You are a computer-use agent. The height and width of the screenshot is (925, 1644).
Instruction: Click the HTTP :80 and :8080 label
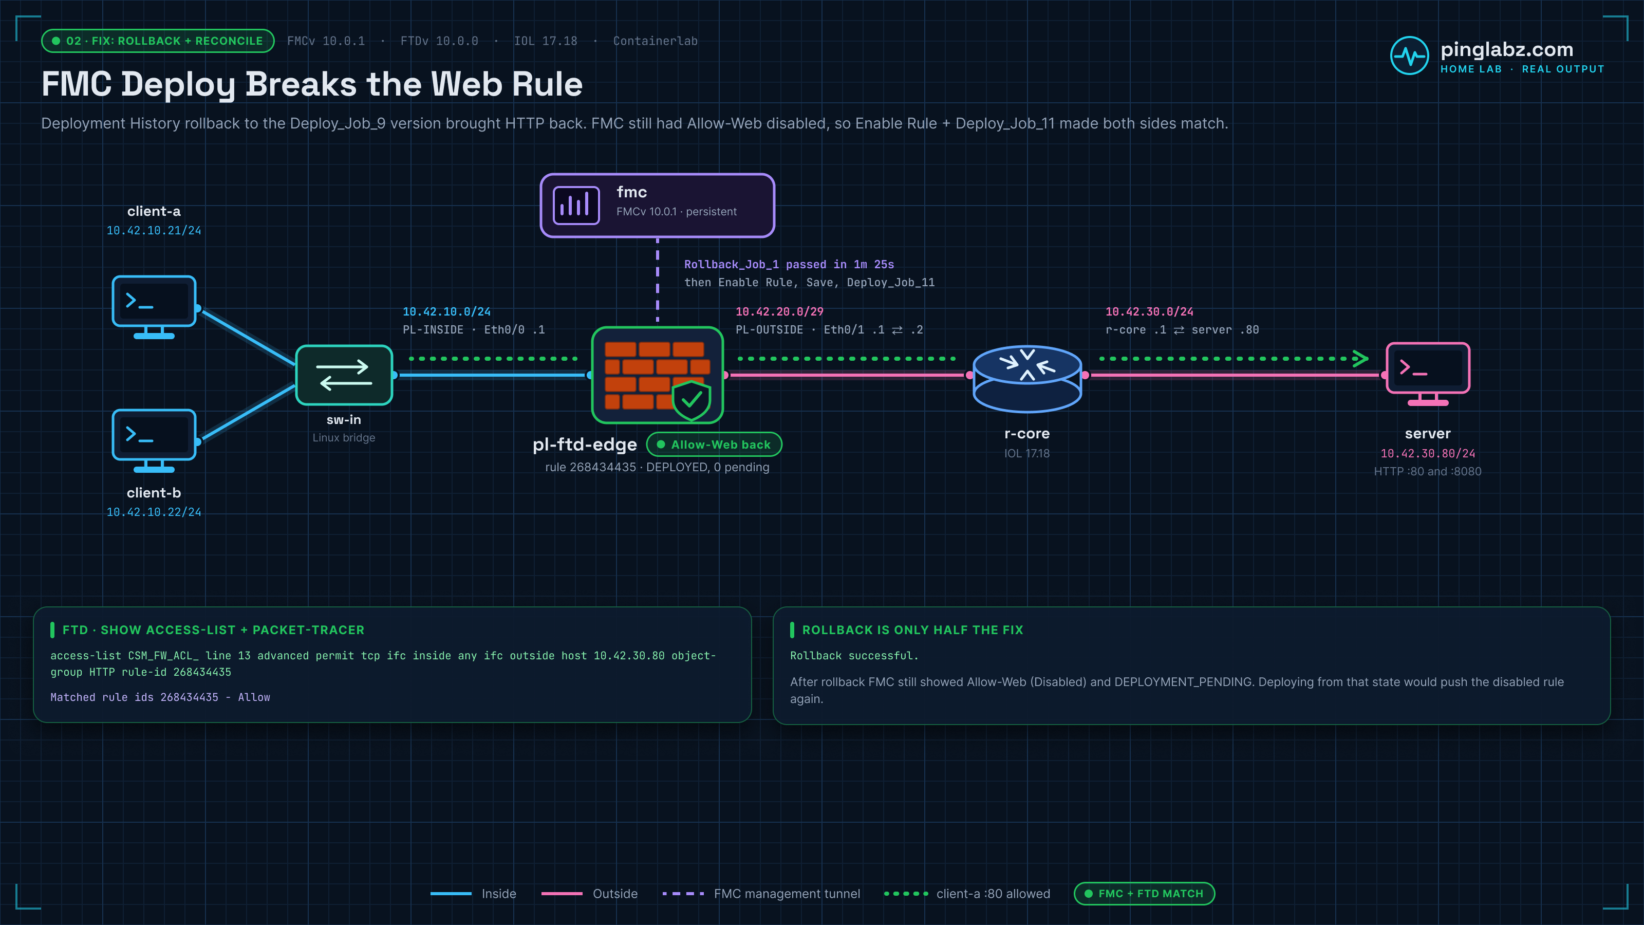coord(1428,471)
